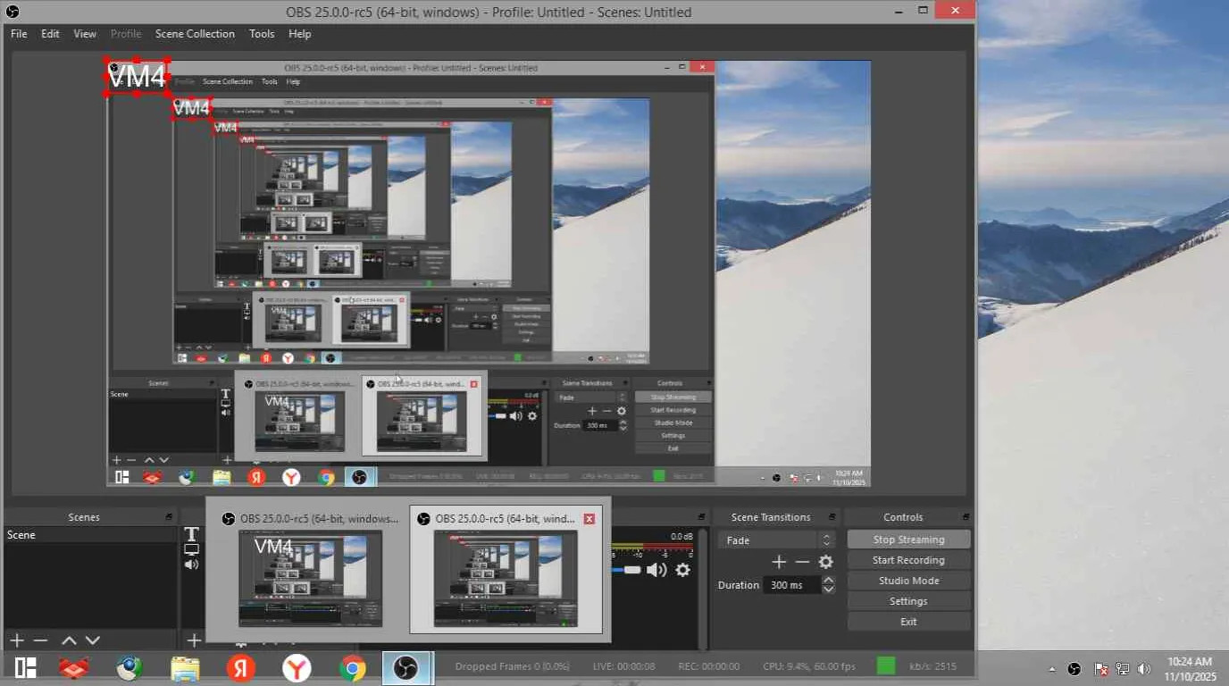Mute the audio mixer speaker
Screen dimensions: 1229x686
(657, 570)
